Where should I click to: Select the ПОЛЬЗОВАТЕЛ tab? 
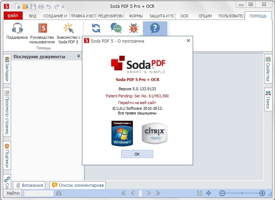point(231,16)
